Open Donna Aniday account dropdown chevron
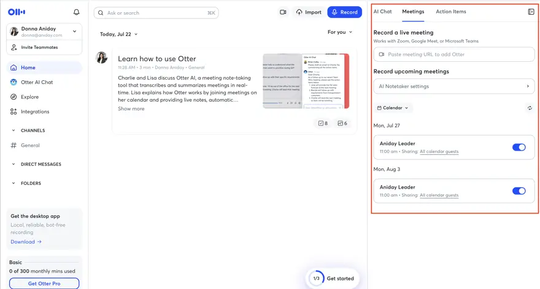The width and height of the screenshot is (540, 289). point(74,31)
